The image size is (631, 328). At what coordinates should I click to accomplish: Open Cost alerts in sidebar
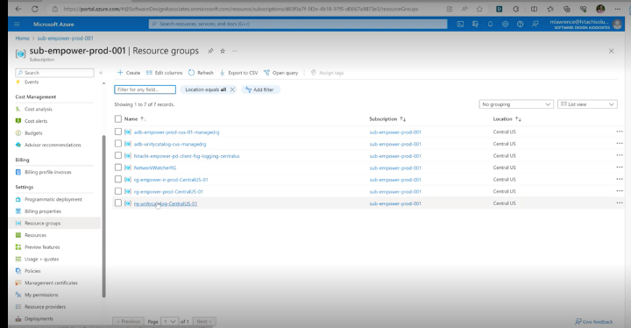pos(36,121)
